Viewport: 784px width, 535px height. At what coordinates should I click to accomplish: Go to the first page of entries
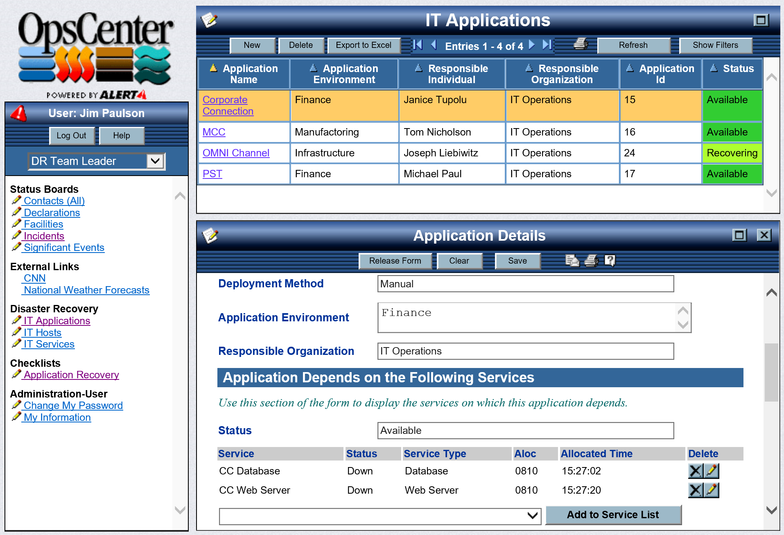pos(418,45)
